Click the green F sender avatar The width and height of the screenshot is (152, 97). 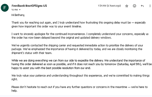[5, 8]
